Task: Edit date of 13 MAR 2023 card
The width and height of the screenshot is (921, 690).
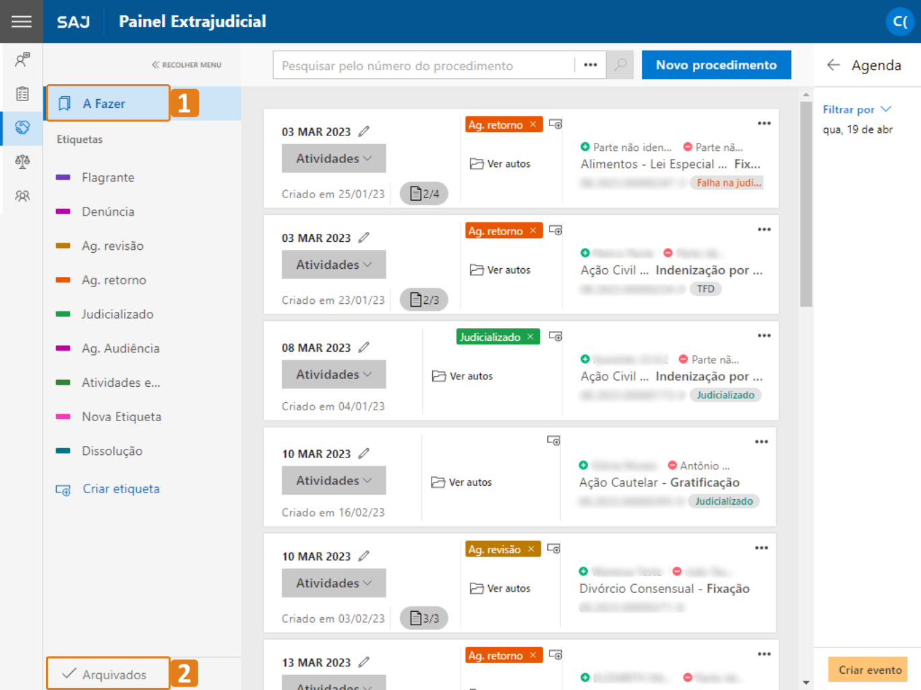Action: pos(364,662)
